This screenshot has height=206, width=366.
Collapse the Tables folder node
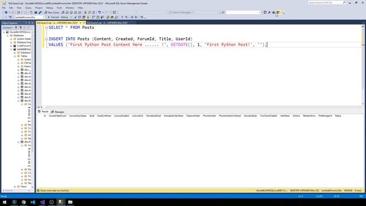(x=15, y=56)
